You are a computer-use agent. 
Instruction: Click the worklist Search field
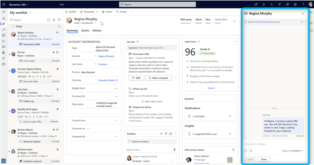28,20
